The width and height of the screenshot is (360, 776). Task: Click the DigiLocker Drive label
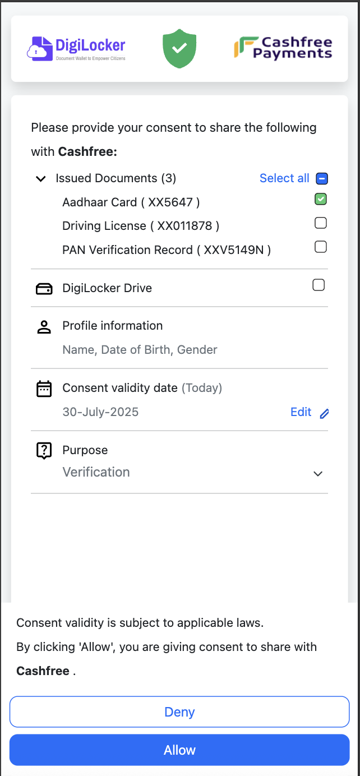107,288
